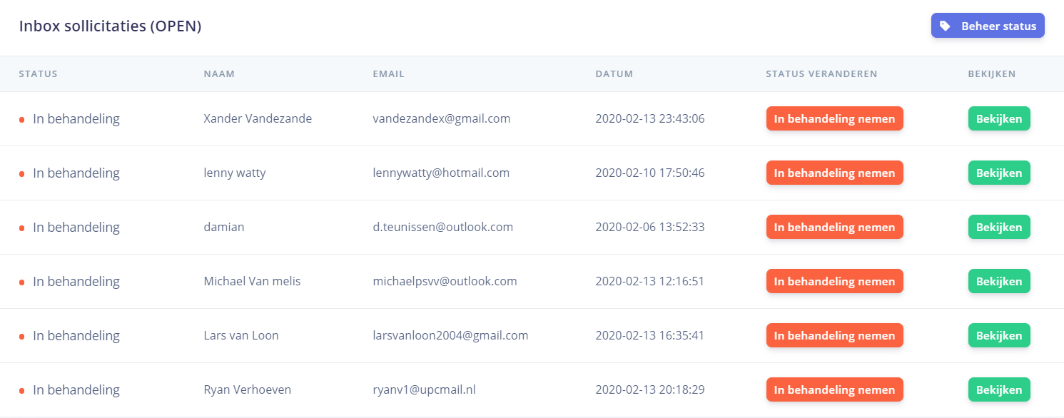The width and height of the screenshot is (1064, 418).
Task: Open Lars van Loon's application via Bekijken
Action: (x=999, y=335)
